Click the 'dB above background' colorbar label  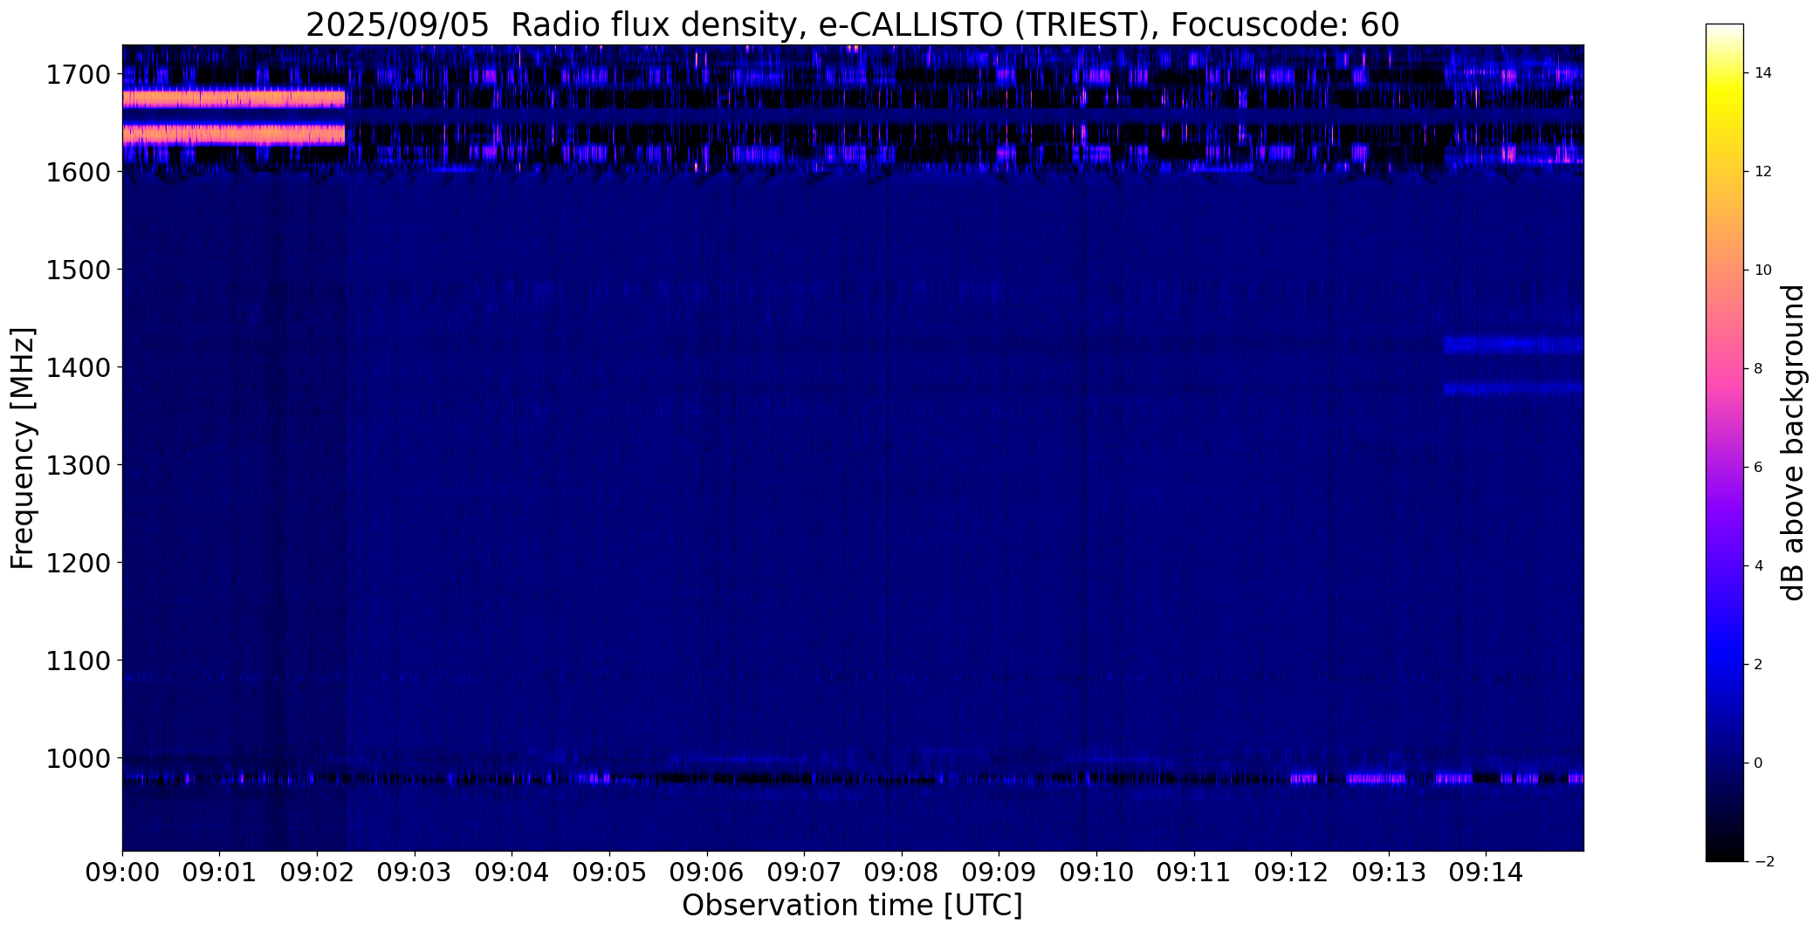click(1793, 442)
